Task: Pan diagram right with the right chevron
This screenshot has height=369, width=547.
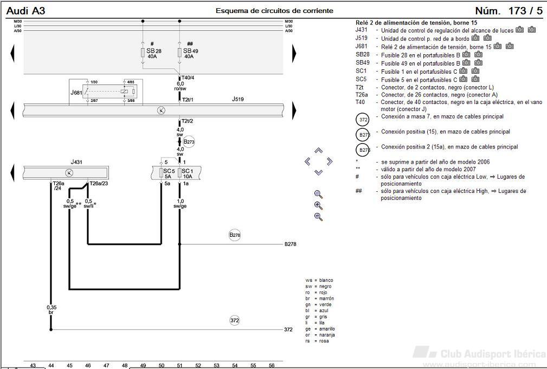Action: (330, 161)
